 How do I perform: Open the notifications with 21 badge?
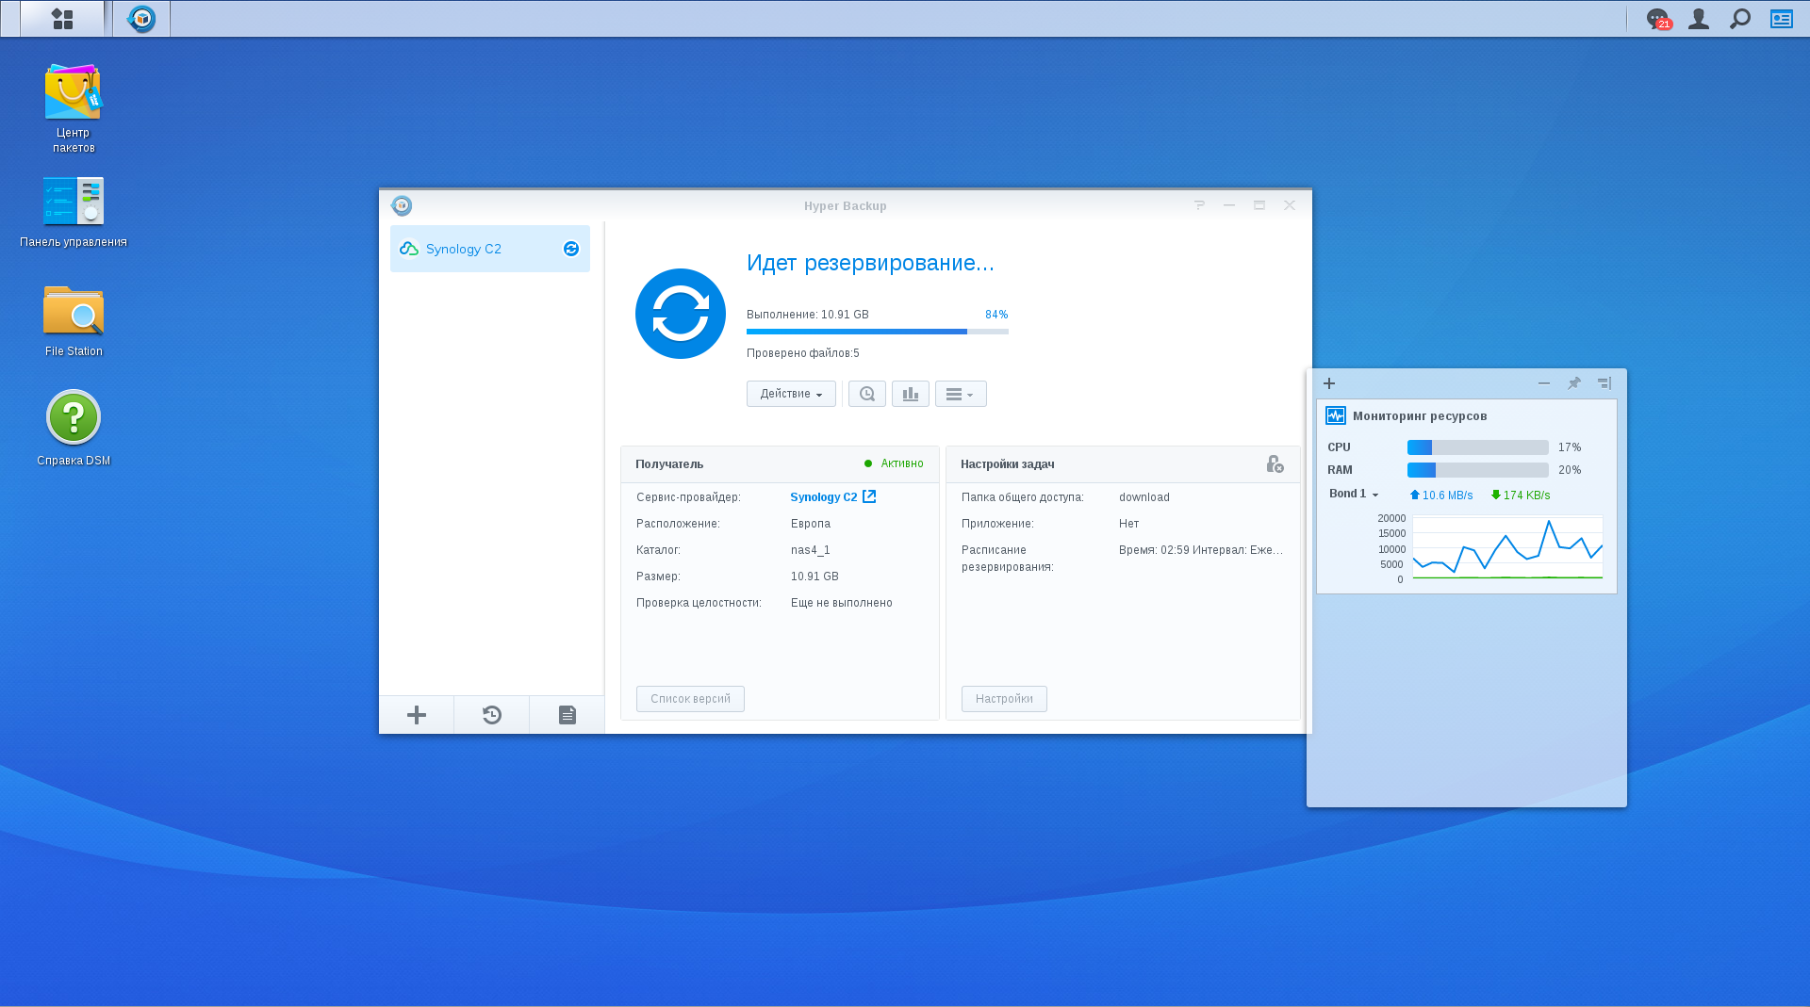point(1658,19)
